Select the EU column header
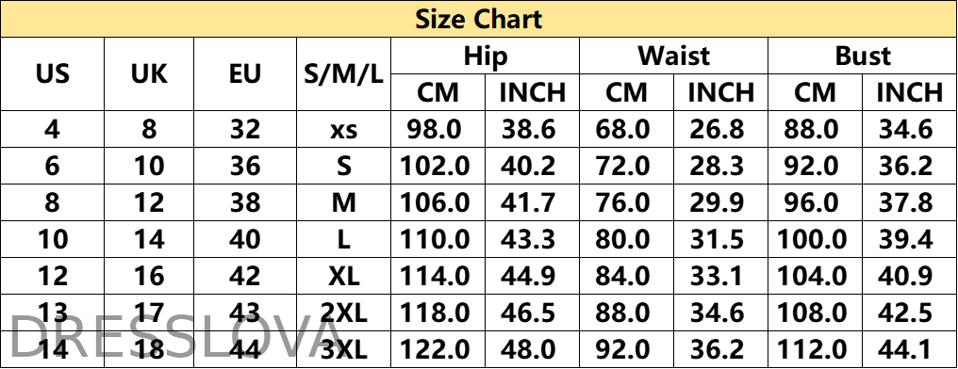 coord(245,73)
